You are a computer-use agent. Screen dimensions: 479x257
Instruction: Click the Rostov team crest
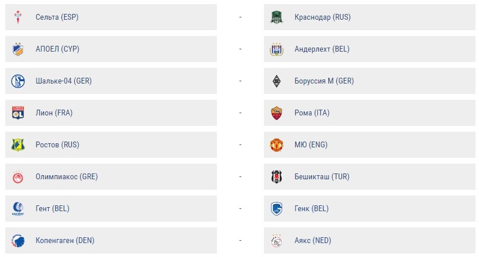pos(18,145)
